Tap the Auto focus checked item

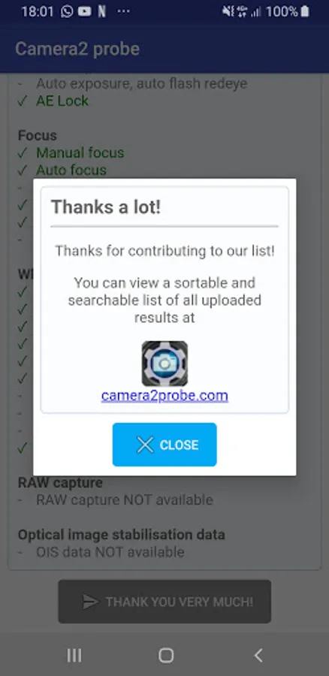coord(71,170)
